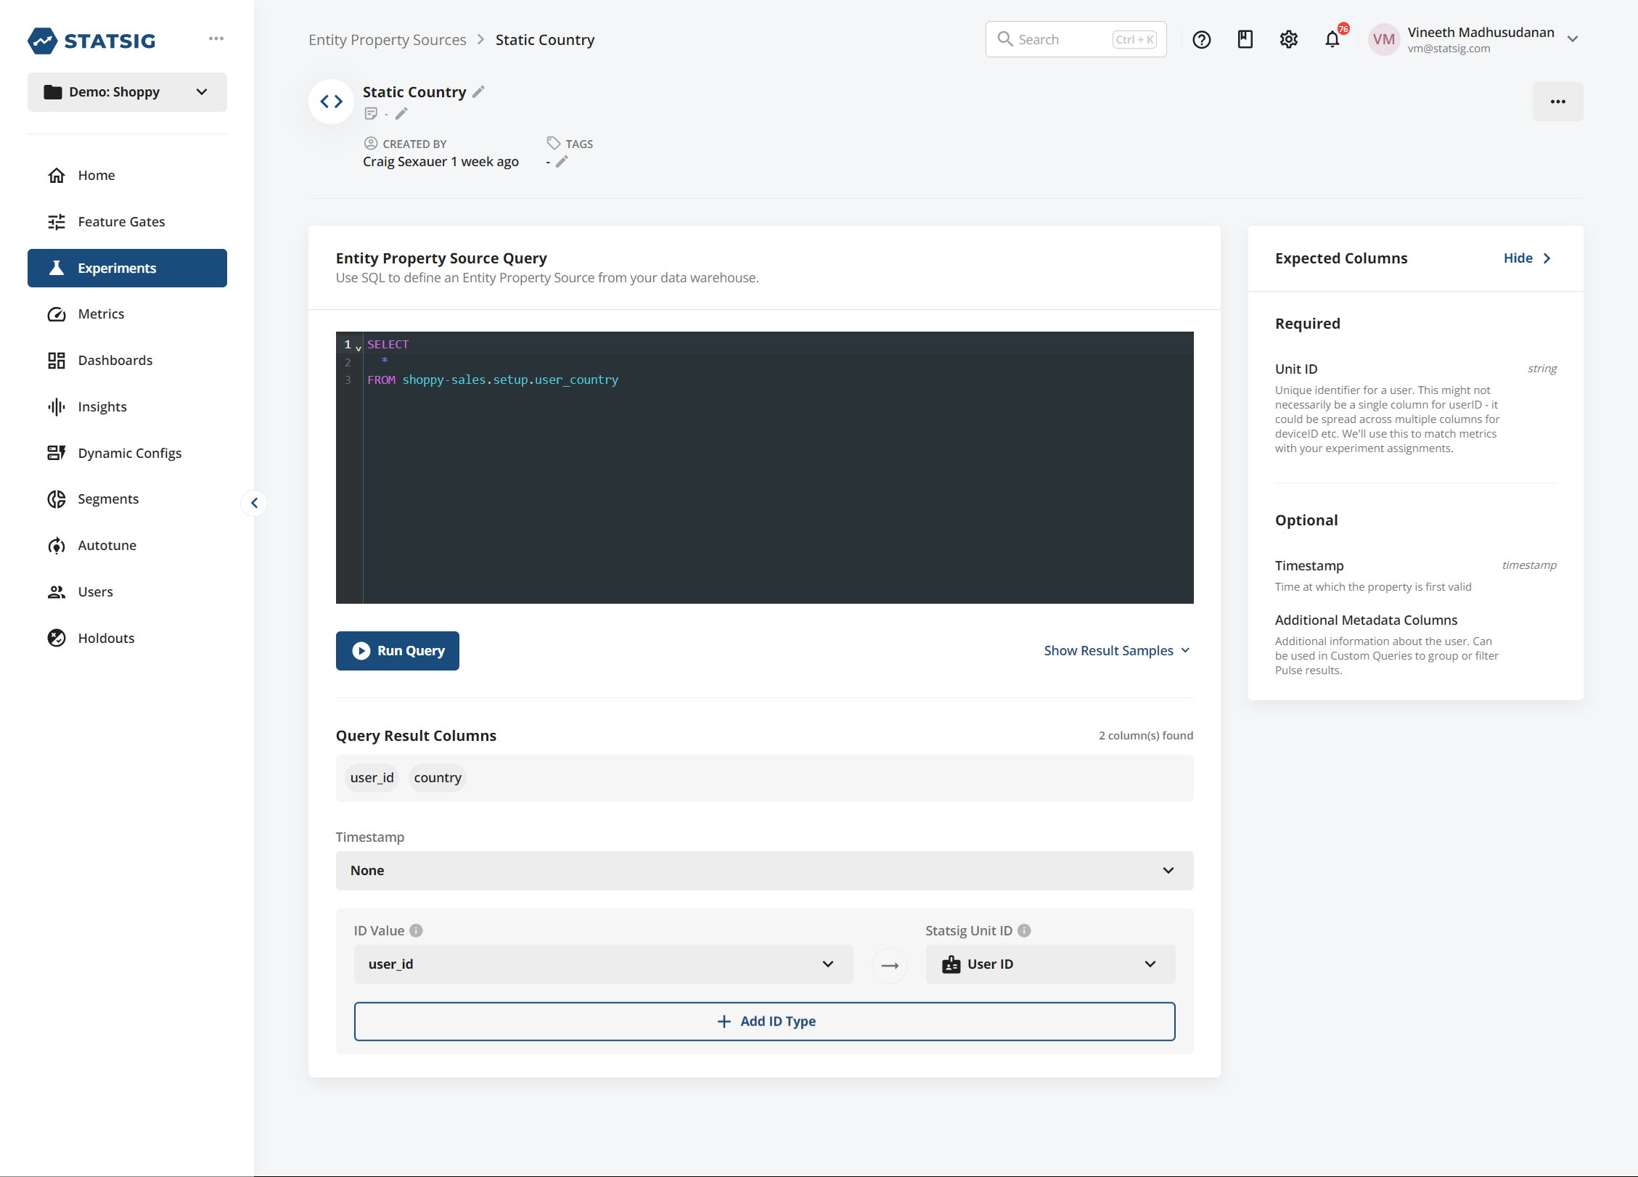Image resolution: width=1638 pixels, height=1177 pixels.
Task: Select Dynamic Configs in the sidebar
Action: click(129, 453)
